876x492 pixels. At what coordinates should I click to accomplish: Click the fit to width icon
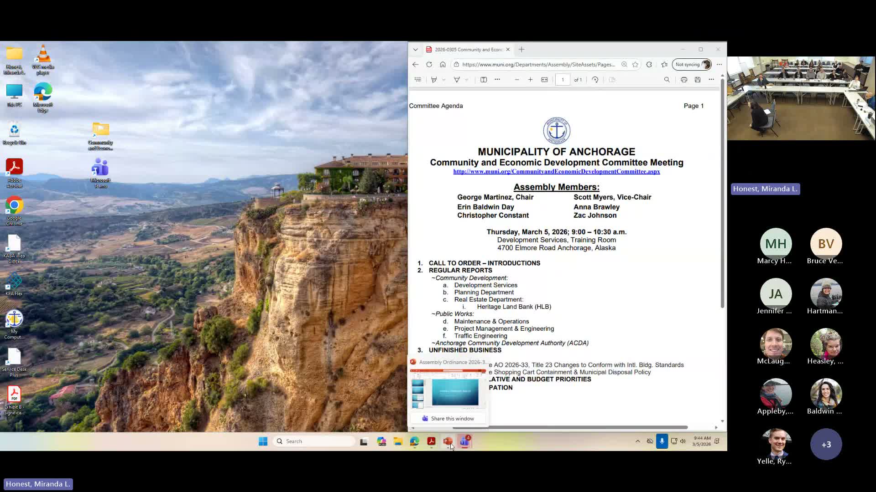tap(544, 80)
